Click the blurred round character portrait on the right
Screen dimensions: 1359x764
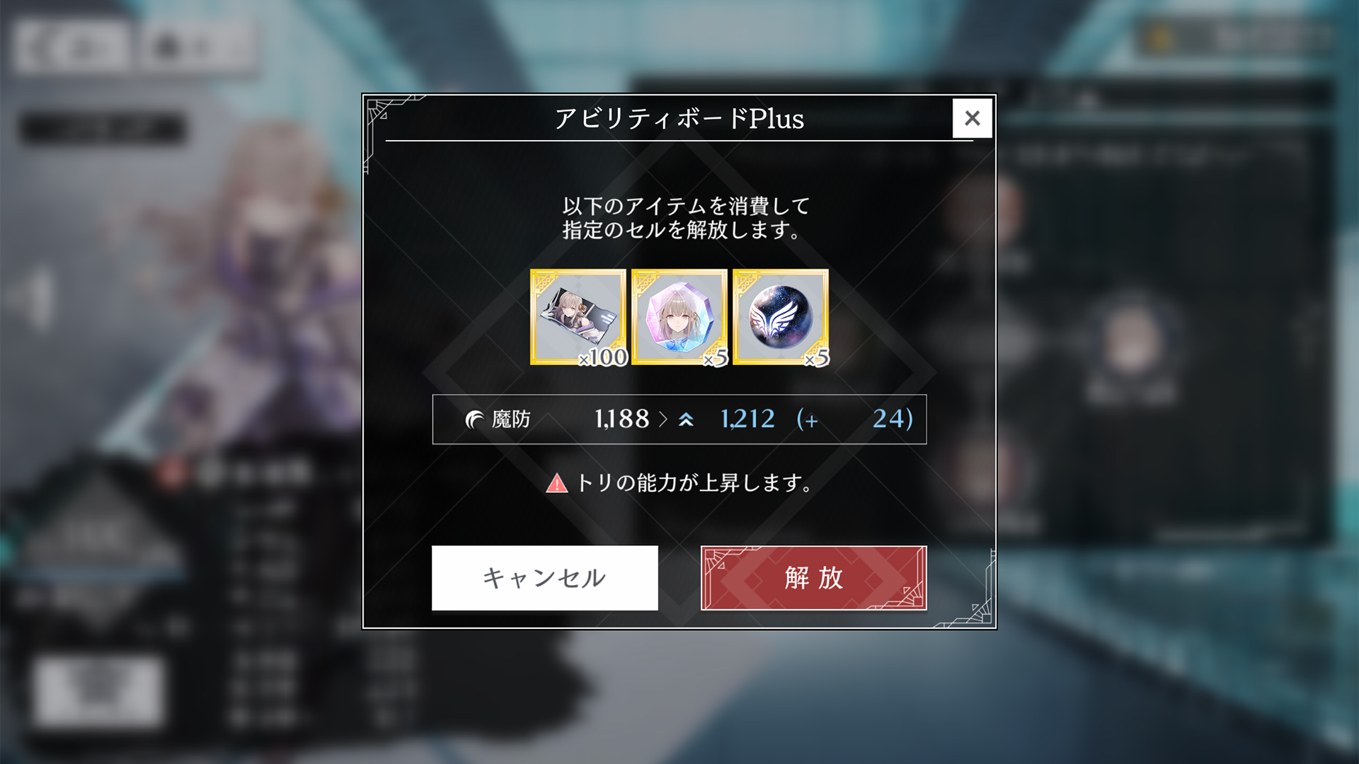(1132, 343)
